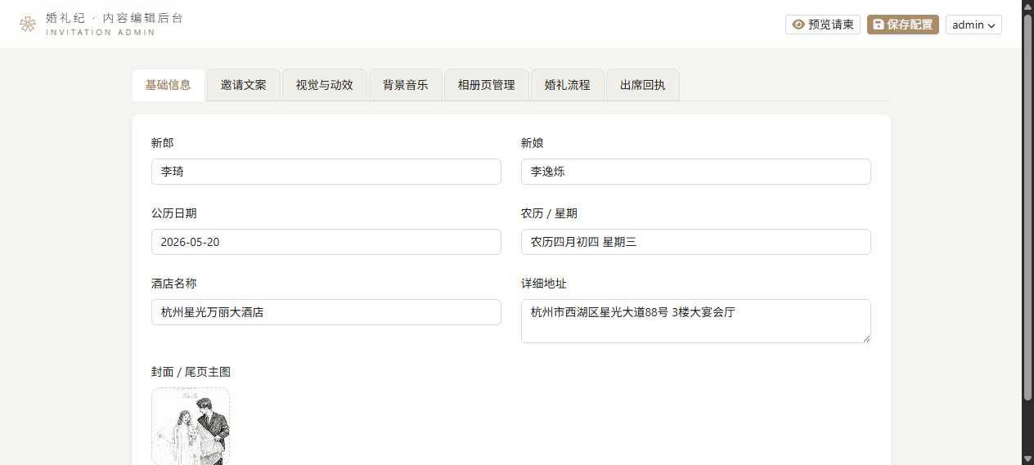Click the scrollbar up arrow

(1028, 7)
